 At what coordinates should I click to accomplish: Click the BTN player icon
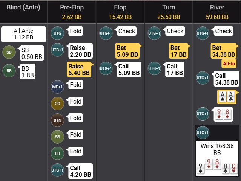pyautogui.click(x=57, y=119)
